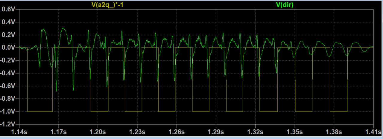Click the V(a2q_)*-1 trace label

(107, 4)
